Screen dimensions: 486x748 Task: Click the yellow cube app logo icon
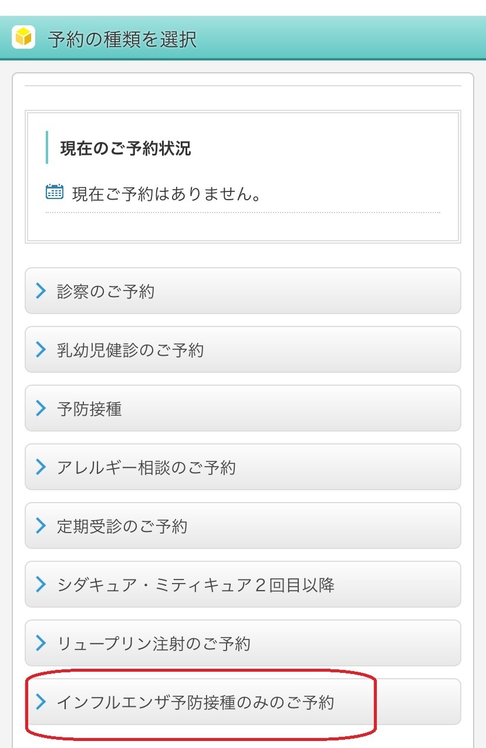pyautogui.click(x=23, y=38)
